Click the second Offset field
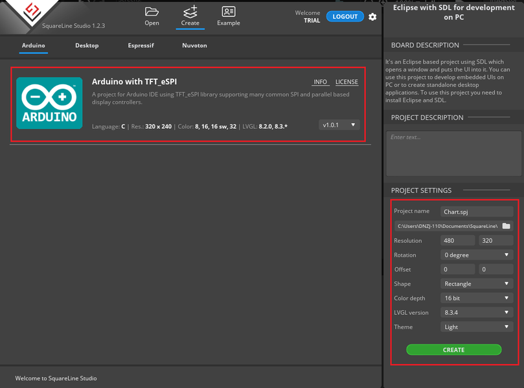 pos(496,269)
